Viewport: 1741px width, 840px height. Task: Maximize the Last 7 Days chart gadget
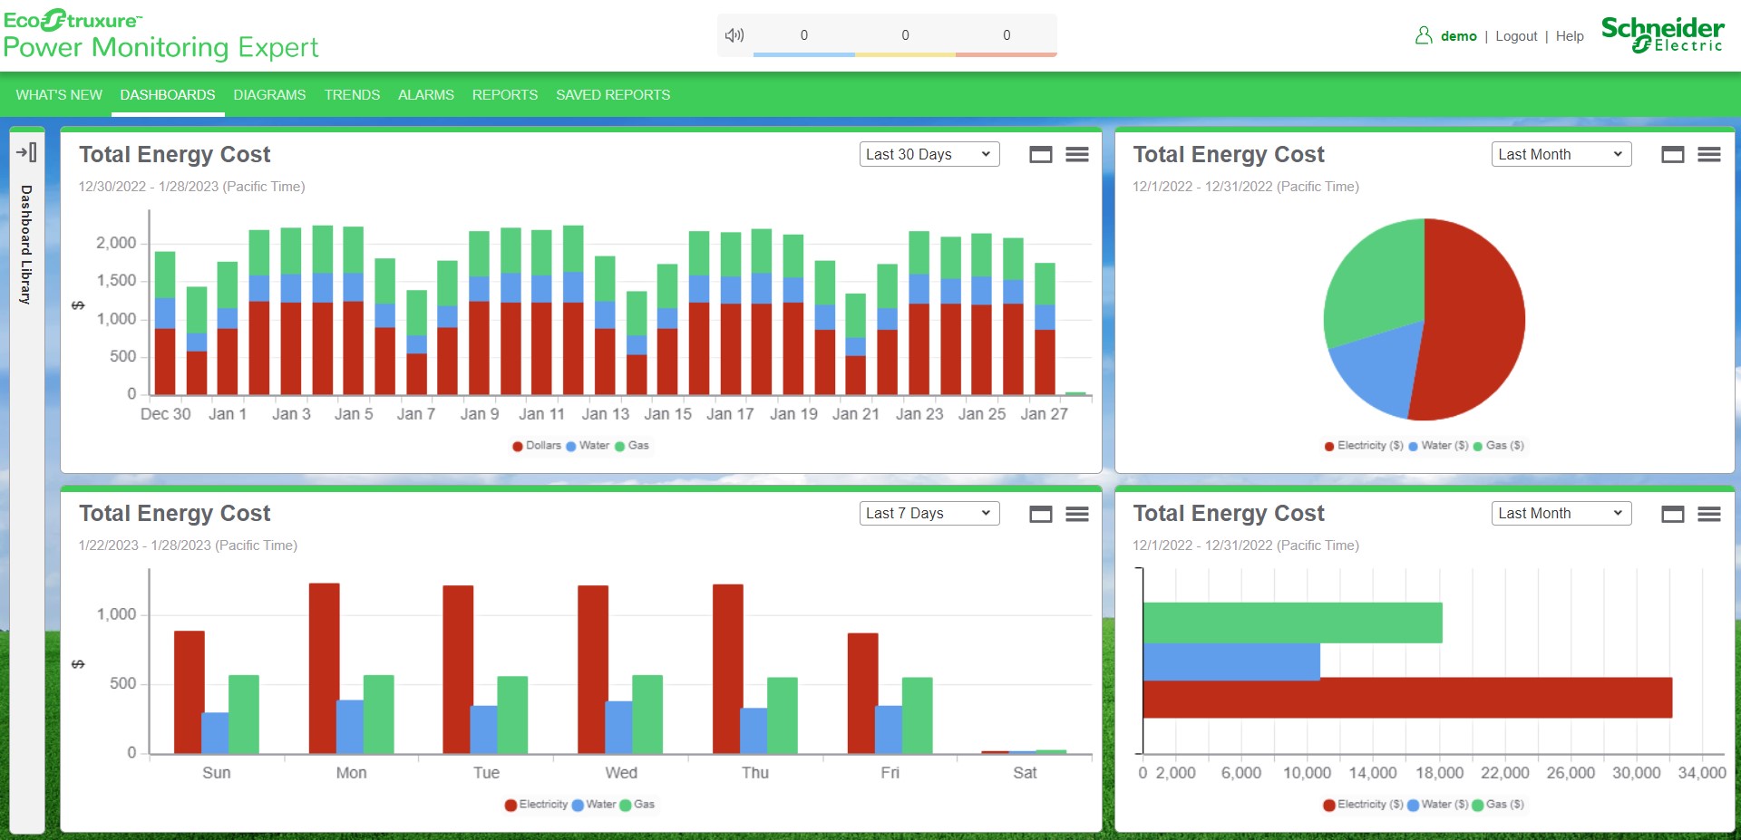pos(1040,515)
